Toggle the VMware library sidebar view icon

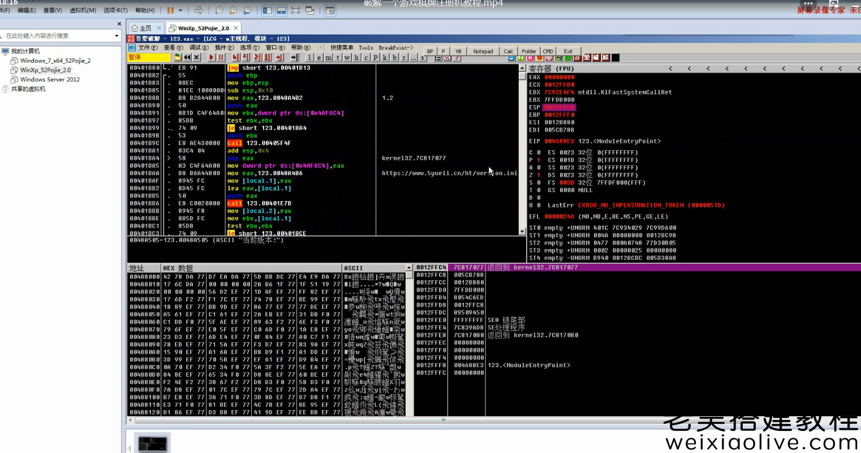(x=267, y=10)
